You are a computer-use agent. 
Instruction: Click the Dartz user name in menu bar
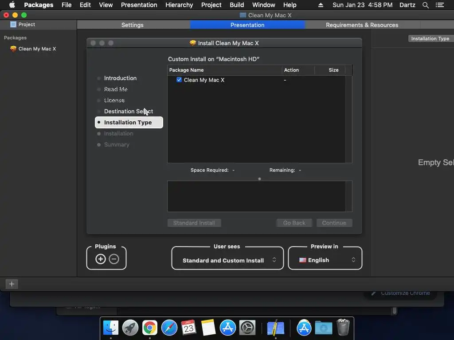click(407, 5)
